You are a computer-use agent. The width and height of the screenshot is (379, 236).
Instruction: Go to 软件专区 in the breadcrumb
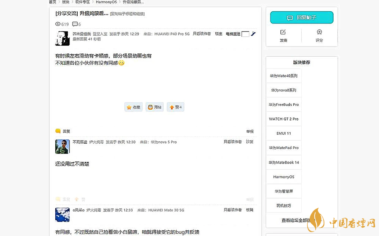pyautogui.click(x=82, y=2)
